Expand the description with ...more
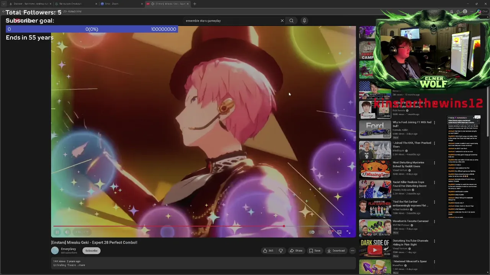Viewport: 490px width, 275px height. point(82,265)
